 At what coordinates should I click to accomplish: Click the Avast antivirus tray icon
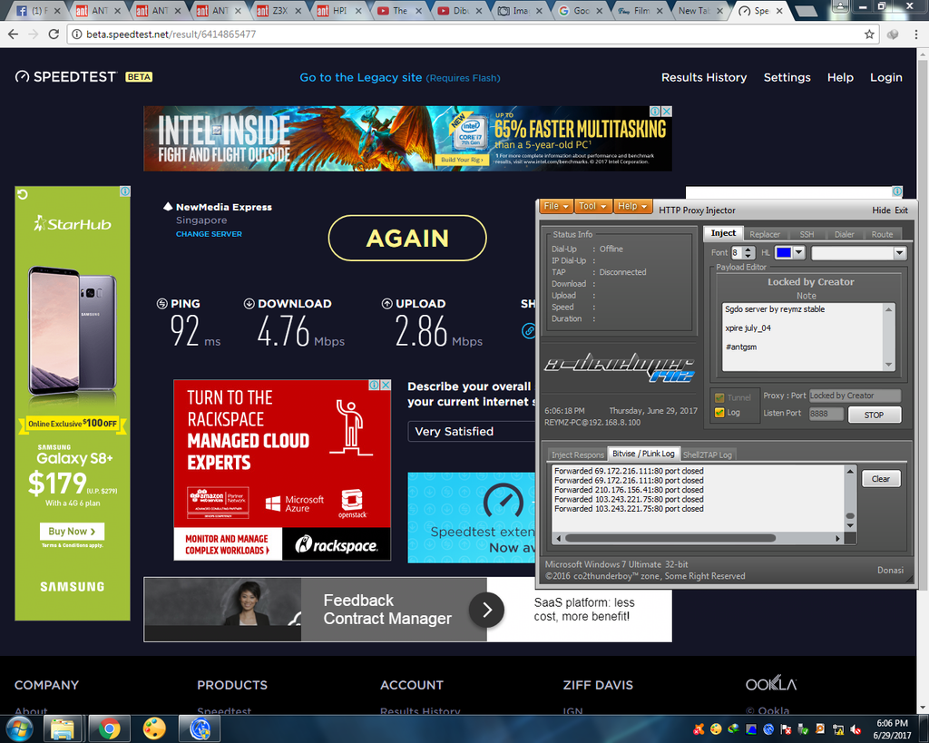point(699,729)
